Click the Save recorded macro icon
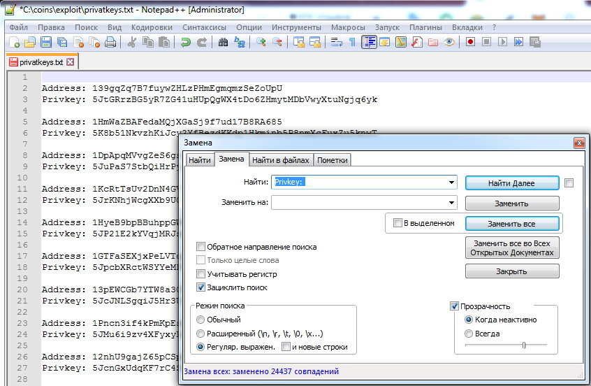The image size is (591, 386). [x=535, y=42]
